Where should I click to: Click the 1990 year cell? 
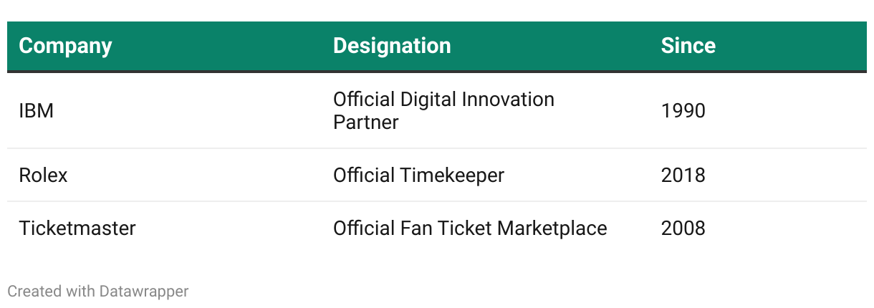point(683,111)
